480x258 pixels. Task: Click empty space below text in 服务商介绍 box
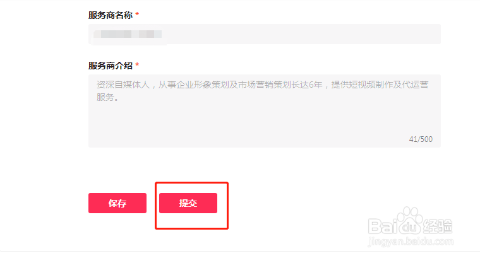pyautogui.click(x=253, y=126)
